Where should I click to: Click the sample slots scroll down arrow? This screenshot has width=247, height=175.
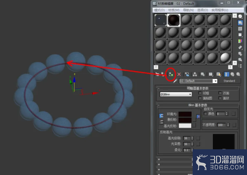[x=235, y=63]
